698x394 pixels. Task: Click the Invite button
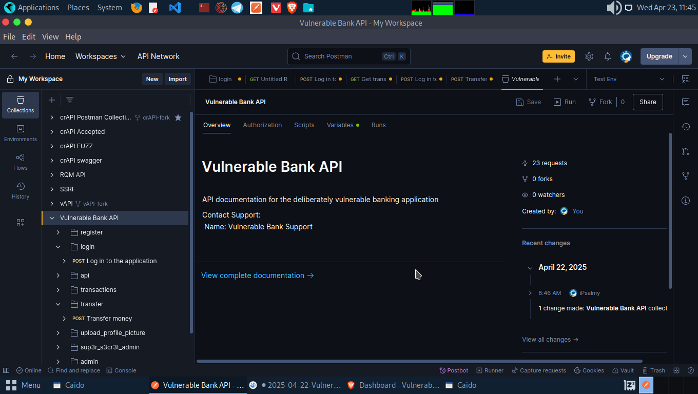coord(558,56)
